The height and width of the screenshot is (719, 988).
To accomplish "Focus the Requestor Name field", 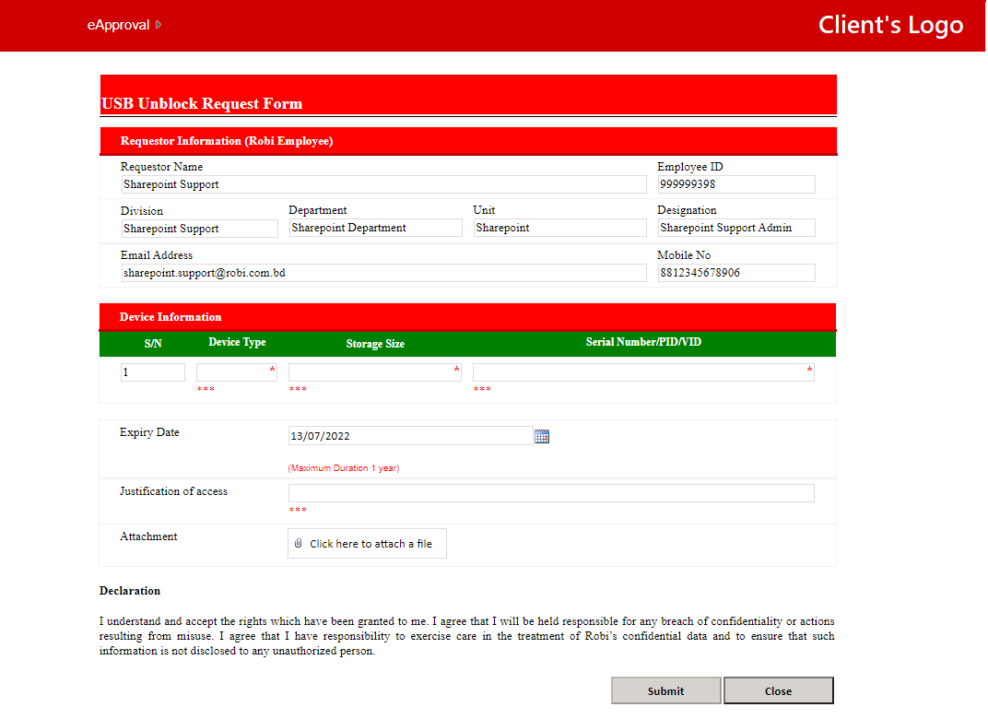I will [383, 184].
